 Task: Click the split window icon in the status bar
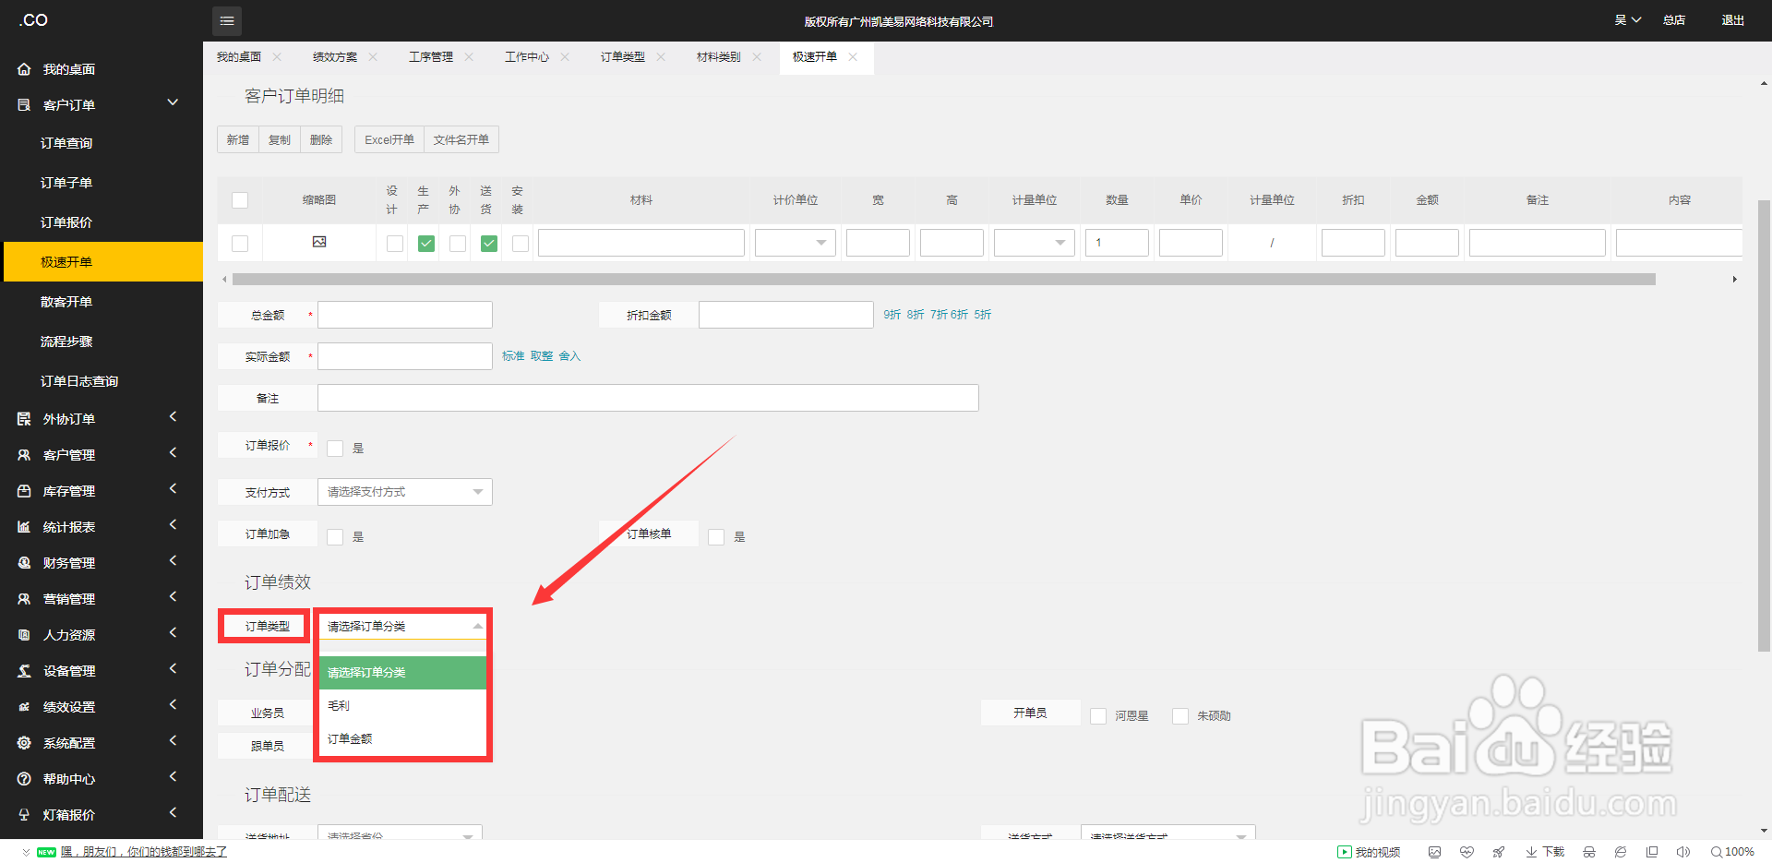tap(1652, 852)
